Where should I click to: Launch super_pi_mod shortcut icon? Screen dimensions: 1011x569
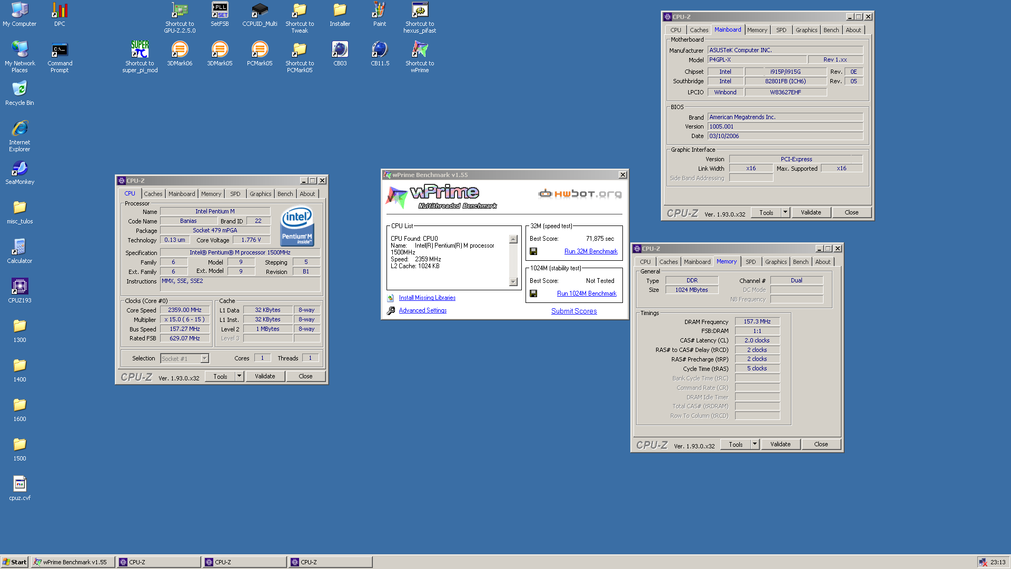(x=140, y=57)
